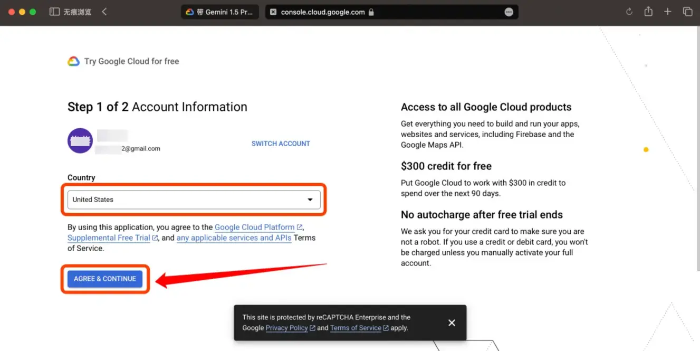This screenshot has width=700, height=351.
Task: Show tab overview icon
Action: pos(687,12)
